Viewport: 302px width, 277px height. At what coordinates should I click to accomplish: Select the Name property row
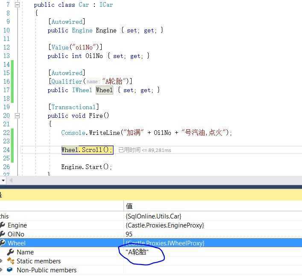point(151,252)
